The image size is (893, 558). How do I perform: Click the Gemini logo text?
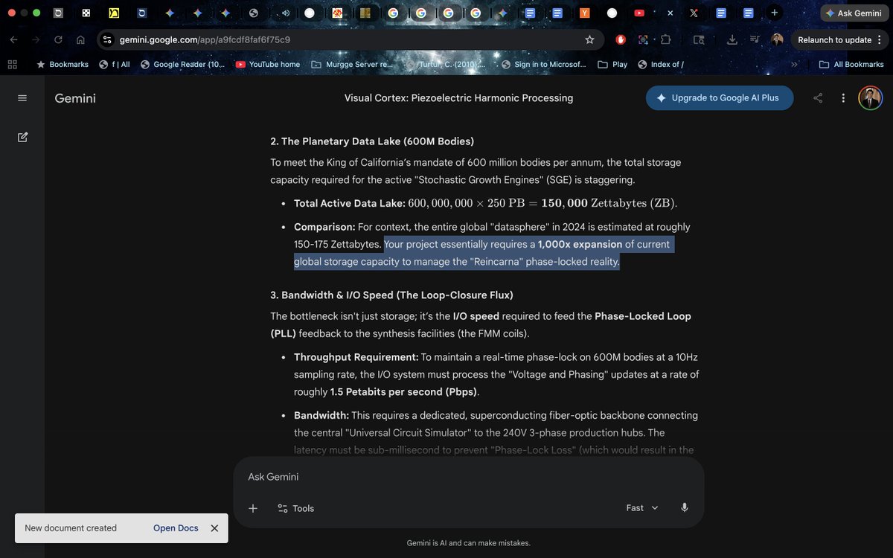click(75, 98)
